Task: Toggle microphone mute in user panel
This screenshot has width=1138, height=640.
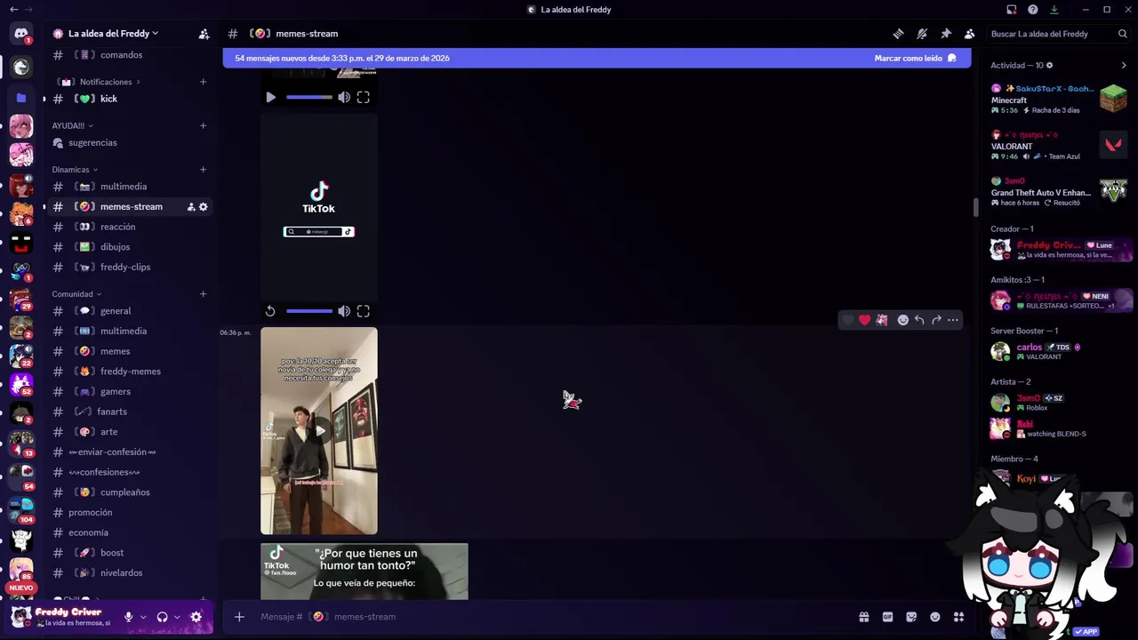Action: [x=128, y=617]
